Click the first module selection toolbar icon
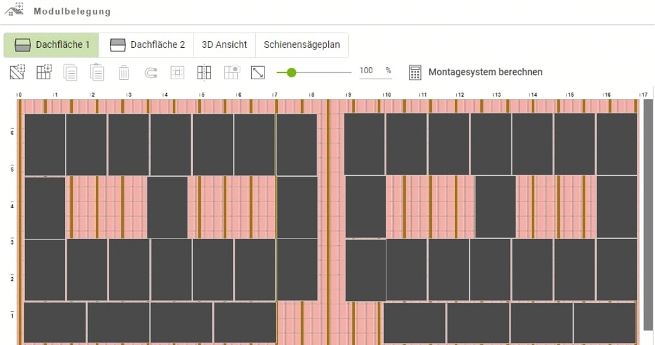 point(17,73)
